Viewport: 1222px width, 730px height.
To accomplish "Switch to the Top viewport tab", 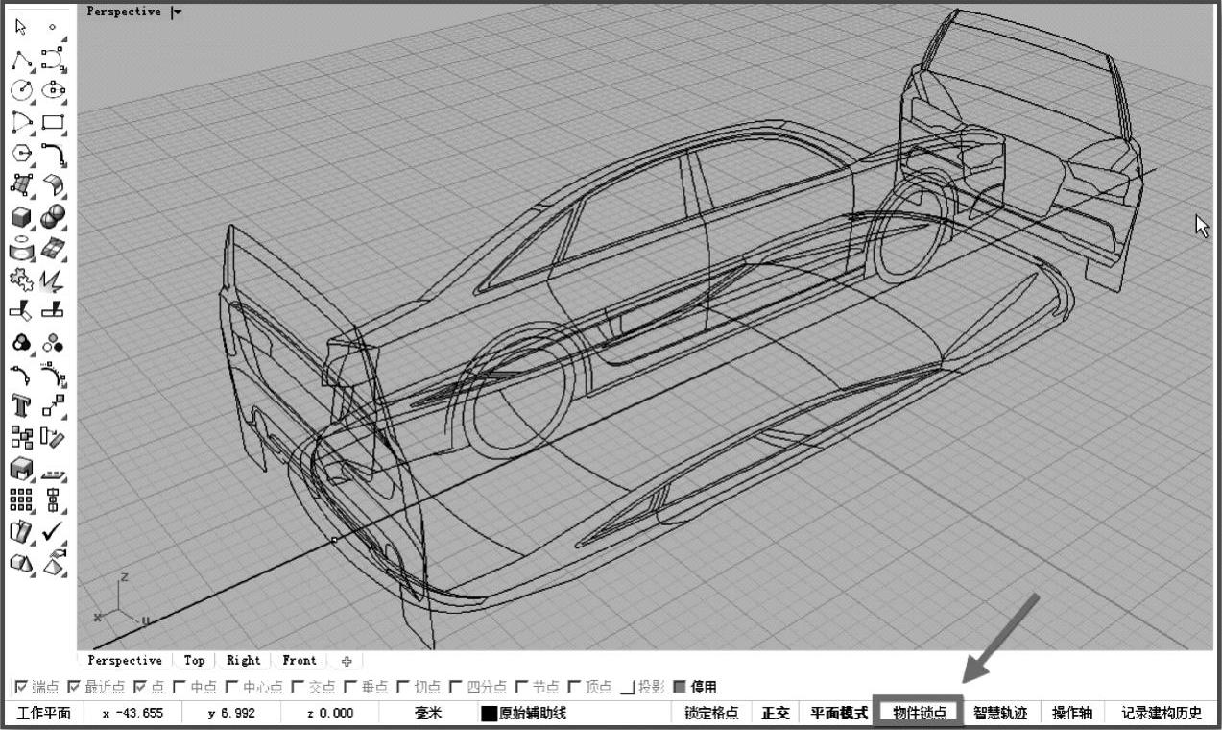I will pyautogui.click(x=194, y=661).
